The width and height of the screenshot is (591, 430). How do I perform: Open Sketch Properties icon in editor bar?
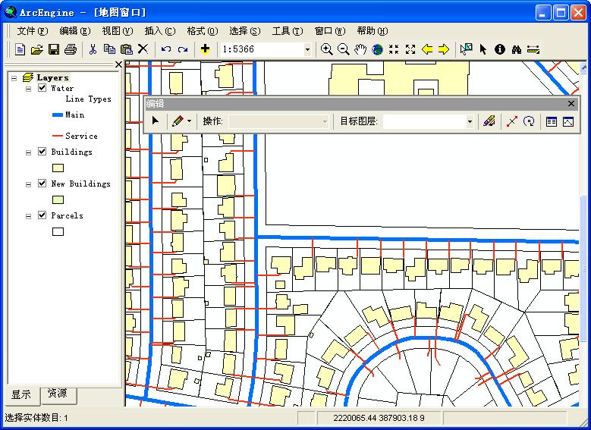(568, 121)
